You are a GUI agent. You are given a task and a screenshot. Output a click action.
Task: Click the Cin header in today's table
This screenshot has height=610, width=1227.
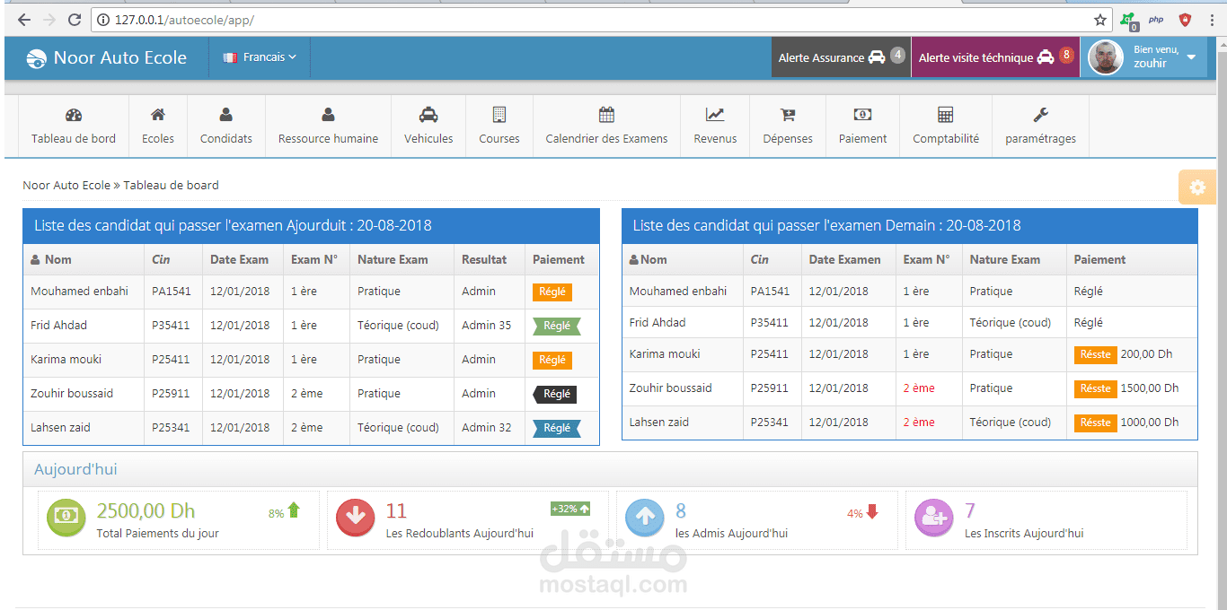(x=161, y=259)
